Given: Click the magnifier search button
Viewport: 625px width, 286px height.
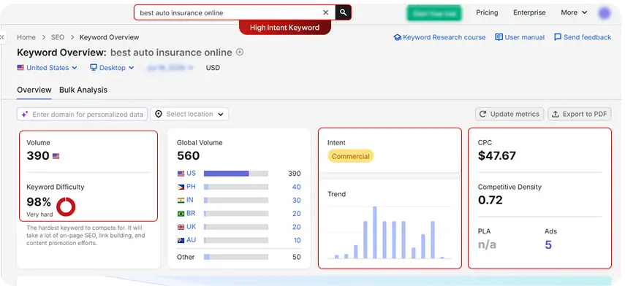Looking at the screenshot, I should 343,12.
